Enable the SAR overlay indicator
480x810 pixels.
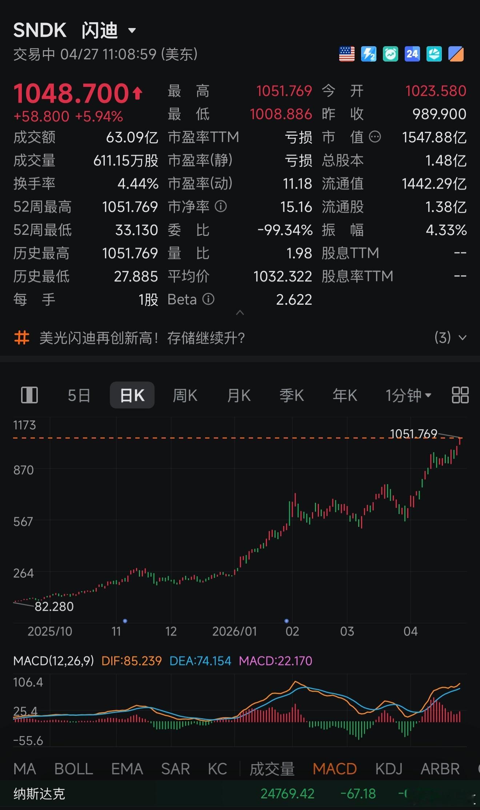pyautogui.click(x=176, y=768)
